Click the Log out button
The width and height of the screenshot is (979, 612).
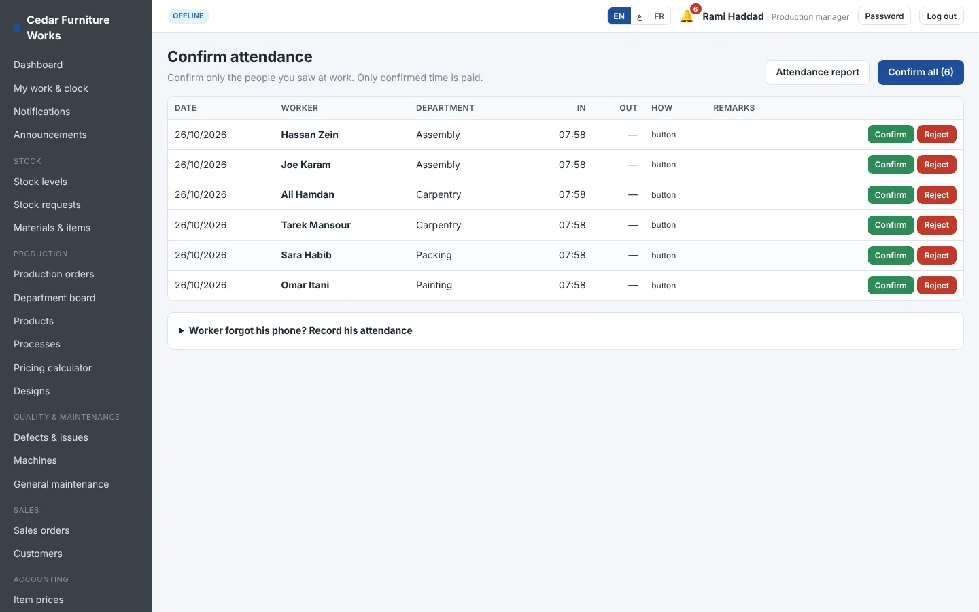941,16
